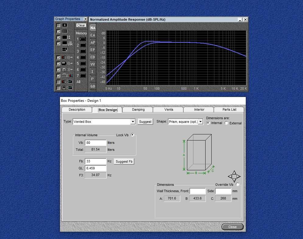Viewport: 303px width, 239px height.
Task: Switch to the Box Design tab
Action: tap(108, 110)
